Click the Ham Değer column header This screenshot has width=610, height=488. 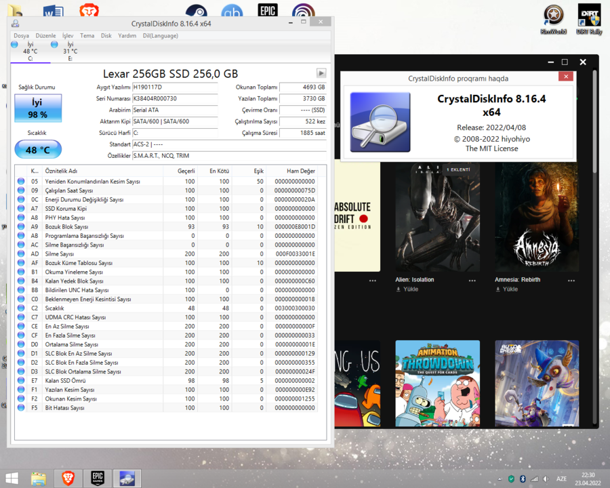[291, 171]
